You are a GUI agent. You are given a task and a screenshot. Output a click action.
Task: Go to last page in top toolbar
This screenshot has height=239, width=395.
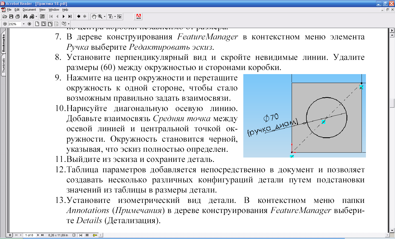point(70,17)
